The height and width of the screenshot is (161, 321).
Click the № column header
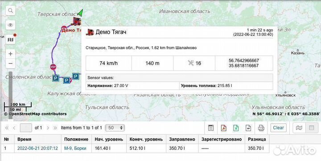coord(8,139)
